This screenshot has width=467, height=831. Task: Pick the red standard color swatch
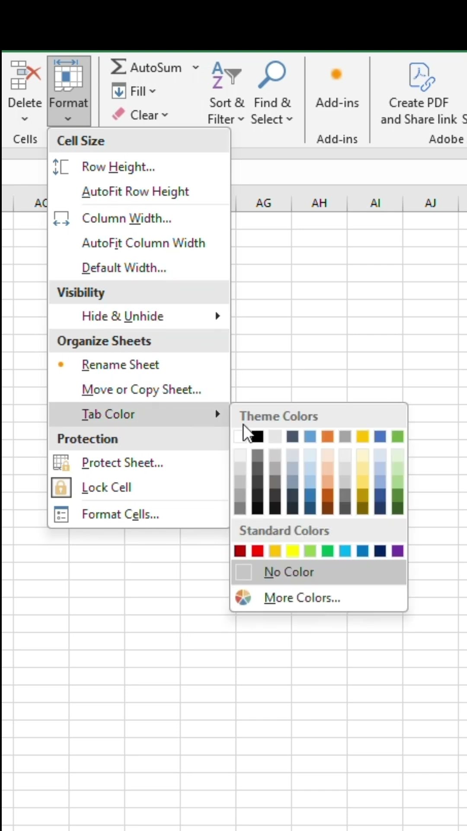258,551
